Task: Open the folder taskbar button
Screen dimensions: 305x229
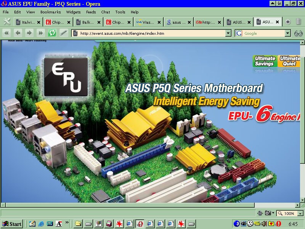Action: pyautogui.click(x=78, y=224)
